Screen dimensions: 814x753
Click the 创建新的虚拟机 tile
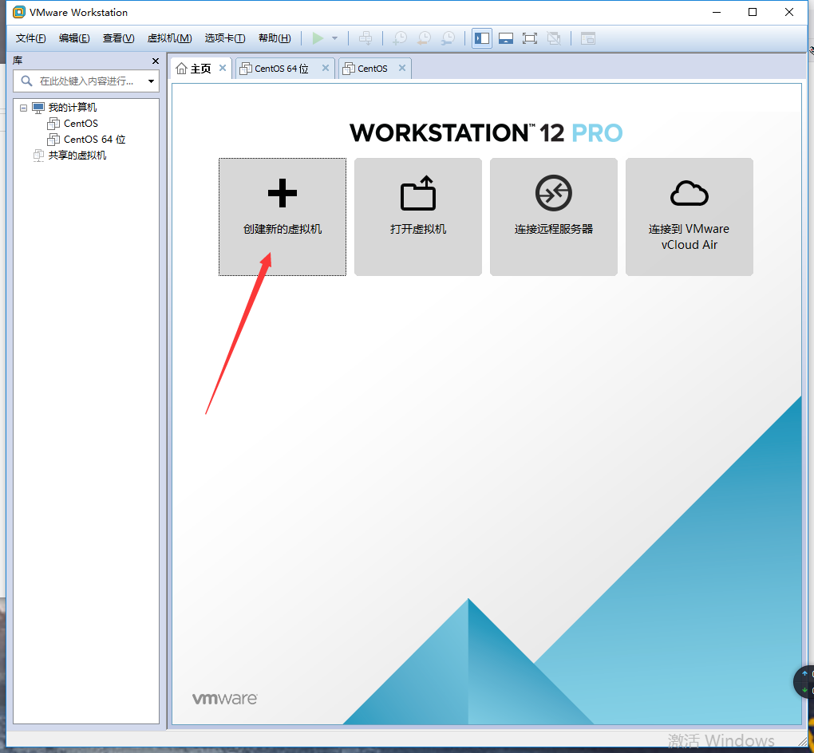pyautogui.click(x=283, y=217)
